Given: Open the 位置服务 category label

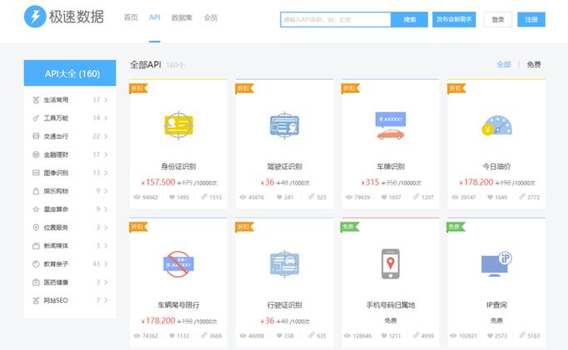Looking at the screenshot, I should 56,227.
